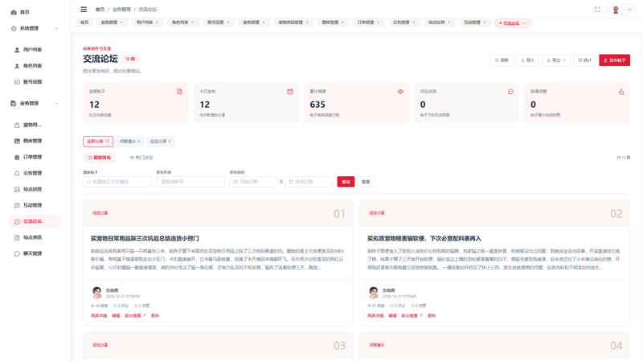Open 阅读详情 link on post 01
The width and height of the screenshot is (643, 362).
pyautogui.click(x=99, y=316)
